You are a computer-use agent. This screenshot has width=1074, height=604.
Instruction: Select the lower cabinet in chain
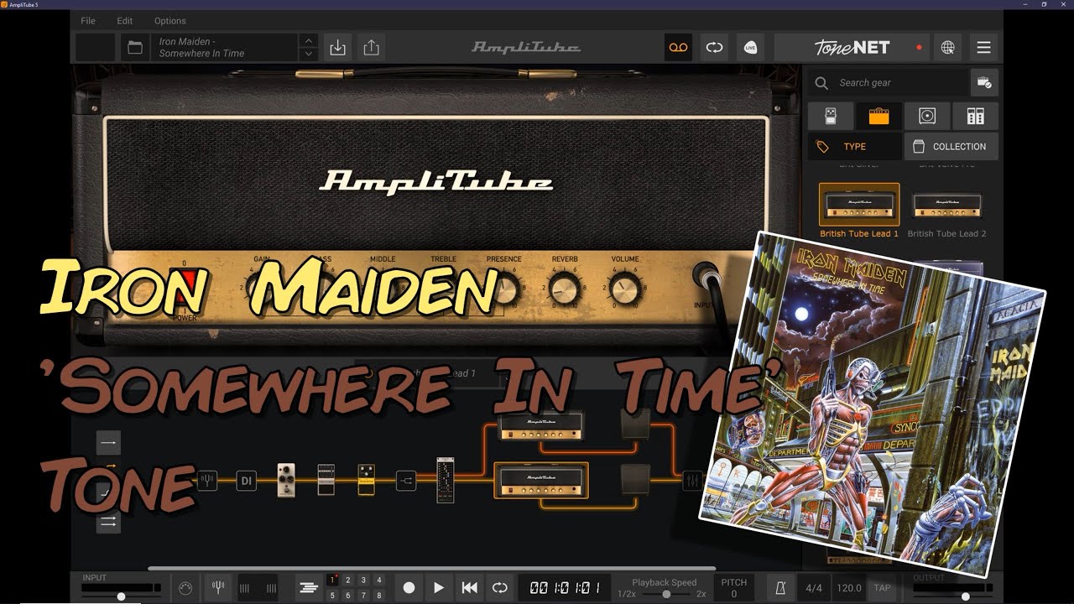click(635, 480)
